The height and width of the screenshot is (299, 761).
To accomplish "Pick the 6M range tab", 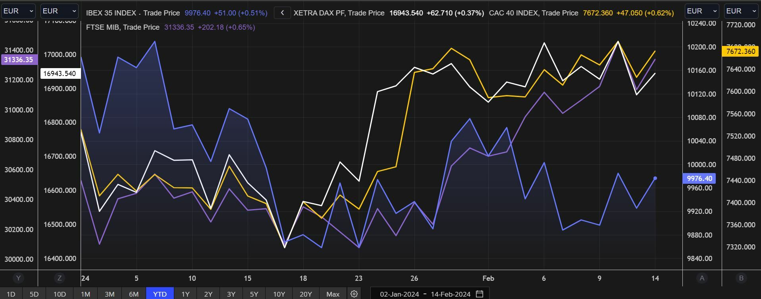I will (134, 294).
